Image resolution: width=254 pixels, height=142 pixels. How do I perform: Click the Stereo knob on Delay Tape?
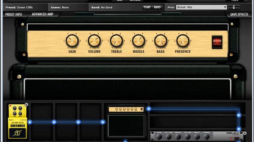coord(207,137)
